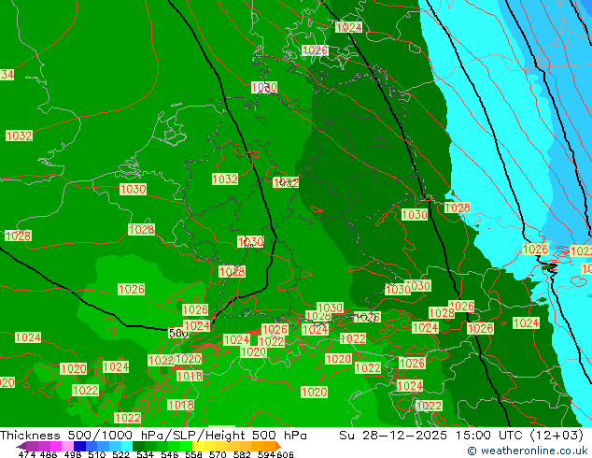Click the 546 legend value

[x=170, y=454]
